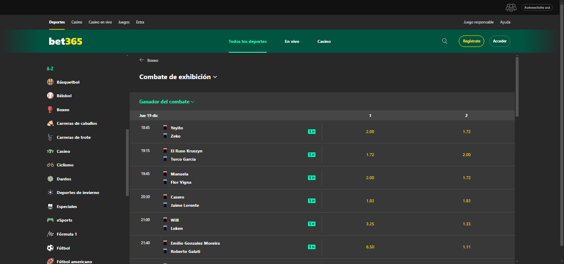
Task: Bet on Roberto Galati at 1.11
Action: click(467, 247)
